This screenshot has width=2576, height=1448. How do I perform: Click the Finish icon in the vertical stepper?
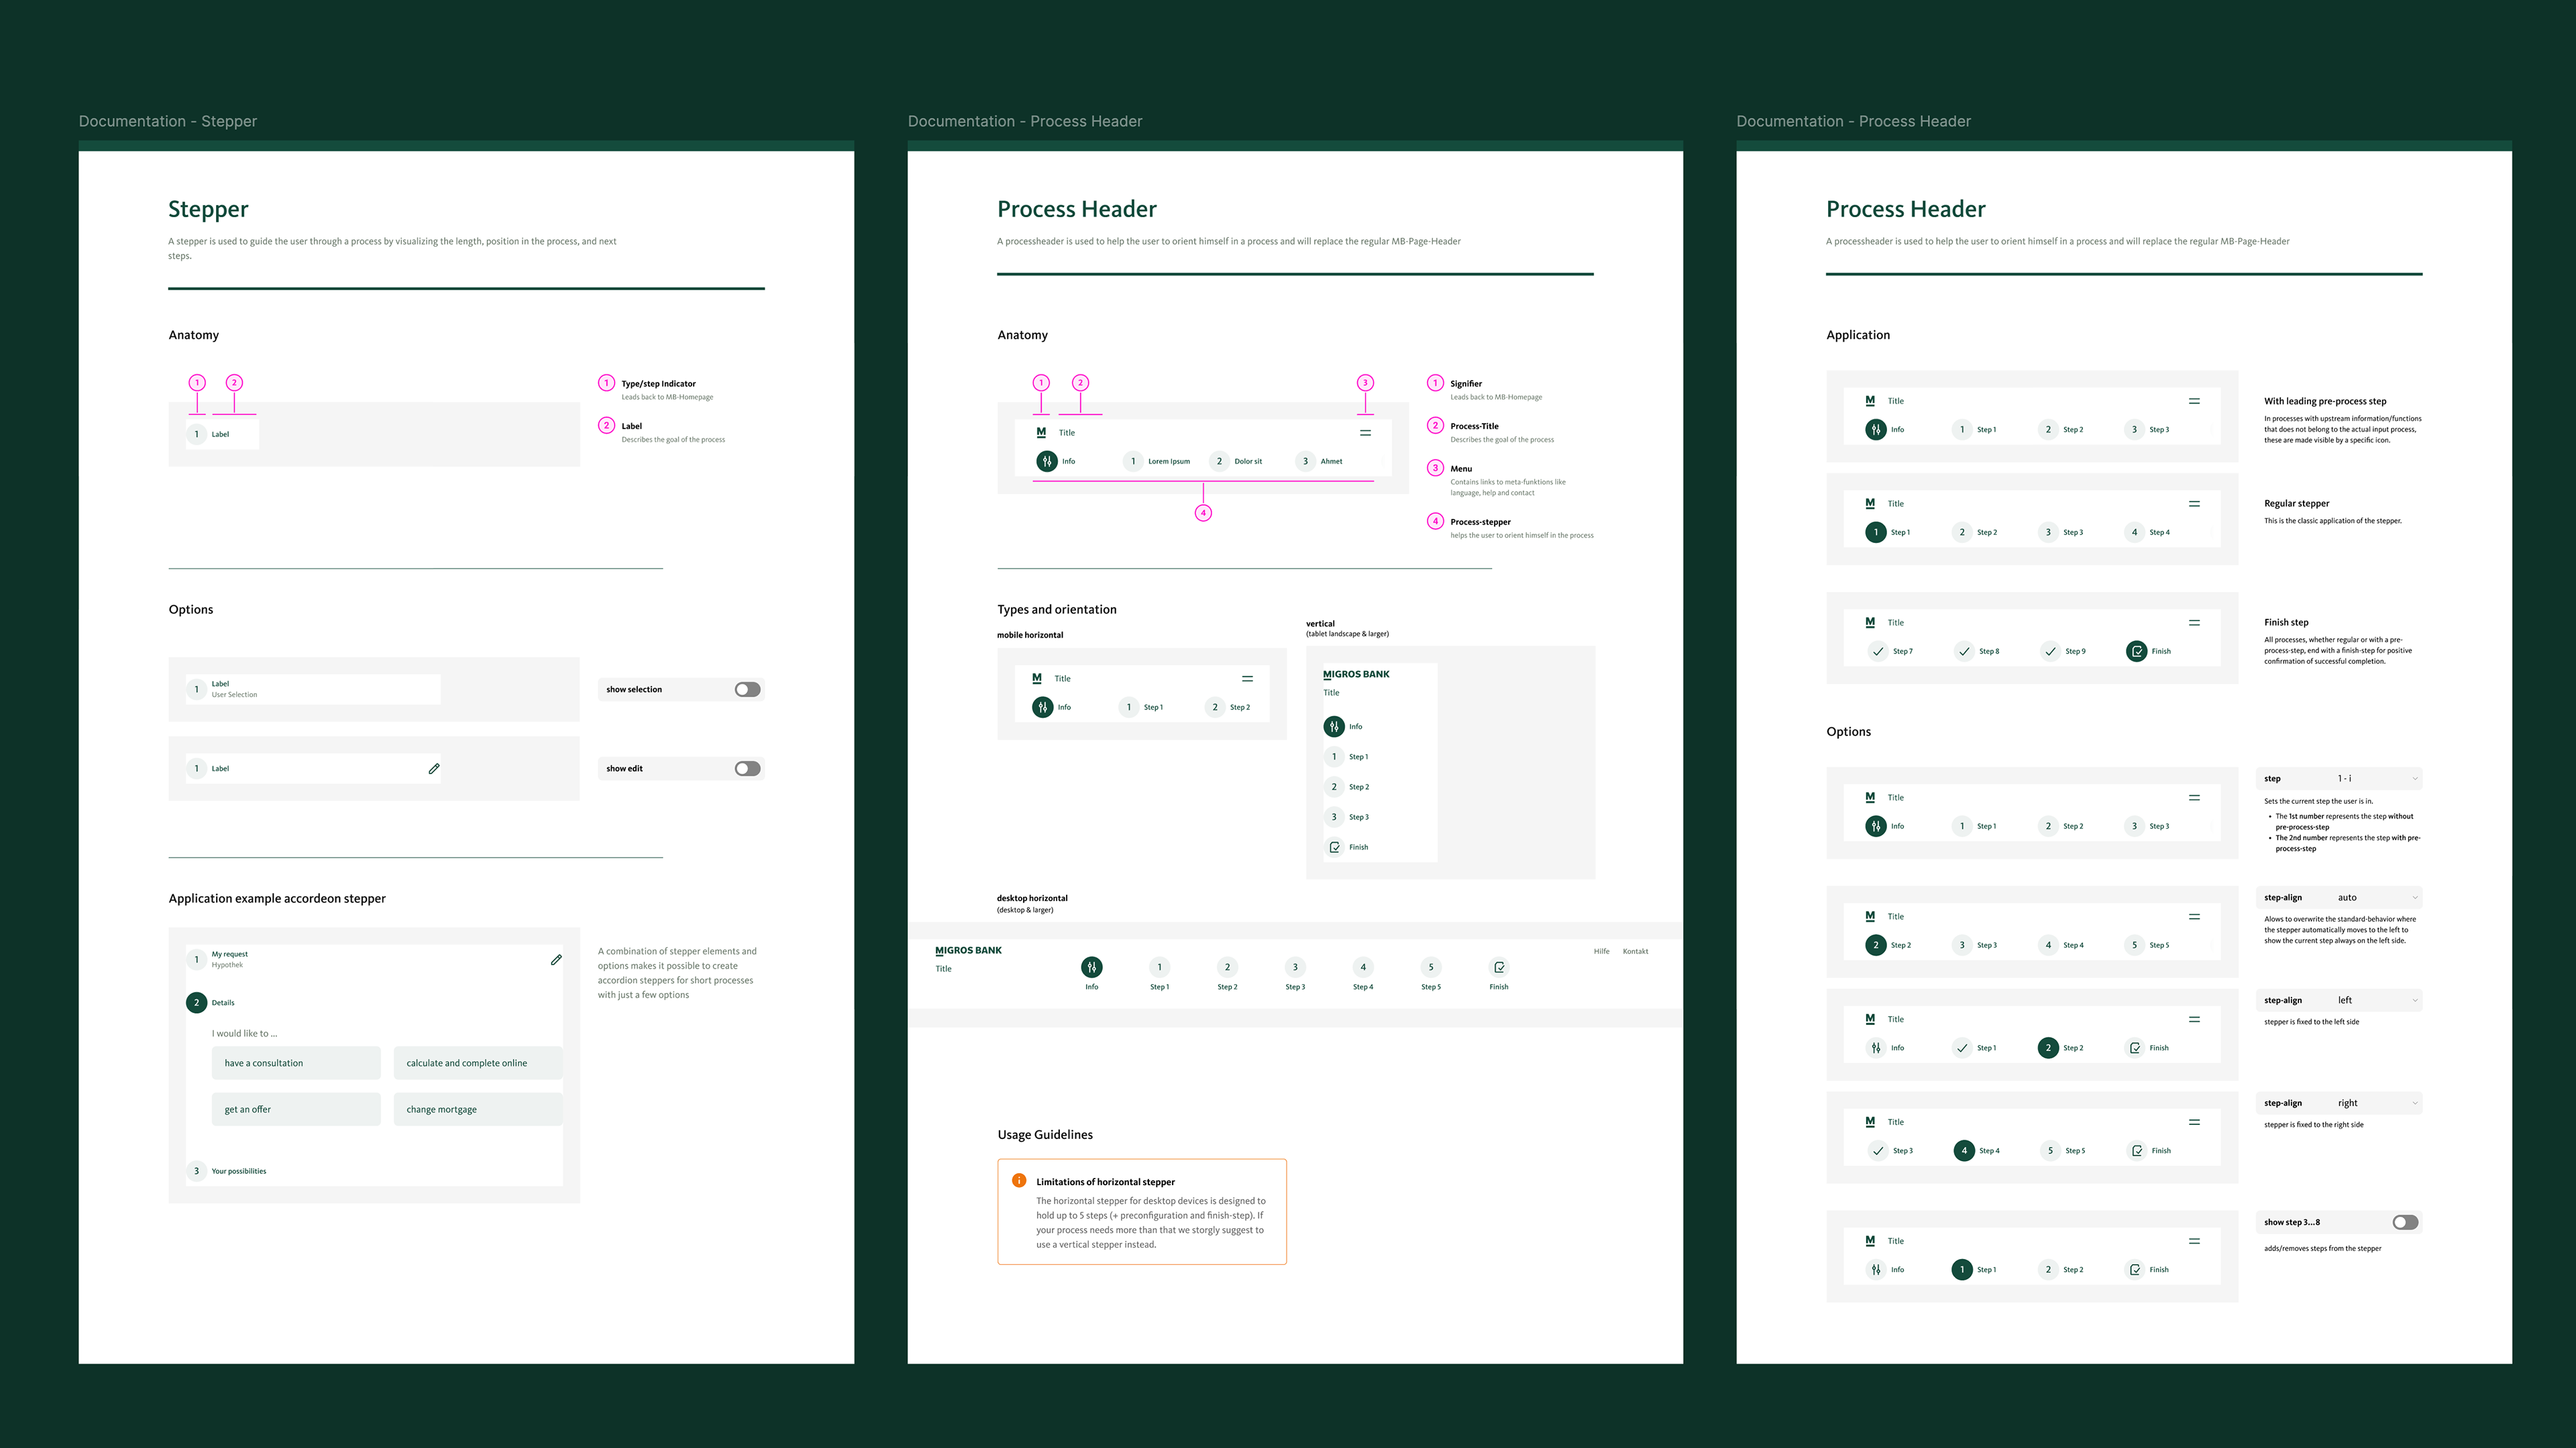click(1334, 847)
